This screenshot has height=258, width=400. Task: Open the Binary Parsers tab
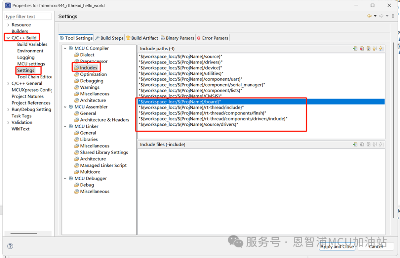(x=177, y=38)
